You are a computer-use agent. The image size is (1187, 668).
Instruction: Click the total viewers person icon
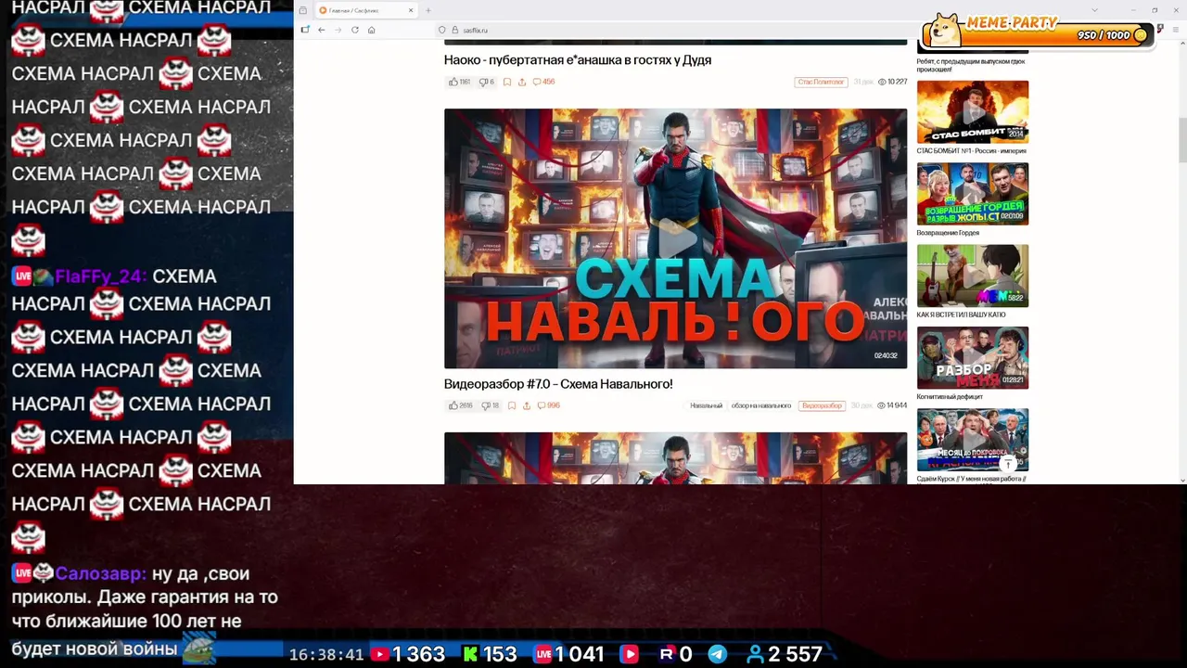pos(756,654)
